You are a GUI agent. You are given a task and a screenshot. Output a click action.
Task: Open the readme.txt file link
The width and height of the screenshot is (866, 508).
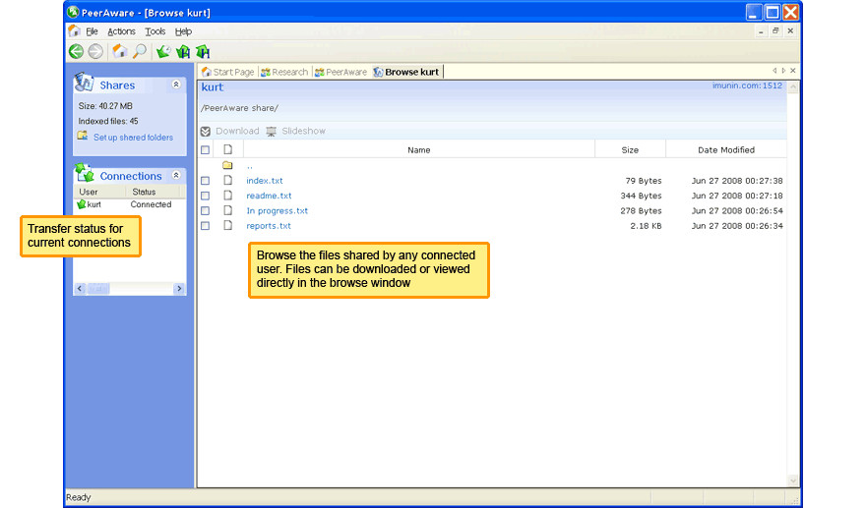[269, 196]
